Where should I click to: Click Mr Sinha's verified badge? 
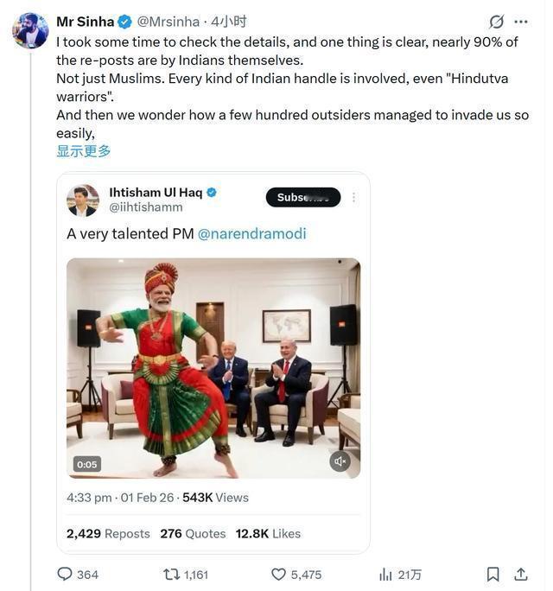tap(125, 22)
